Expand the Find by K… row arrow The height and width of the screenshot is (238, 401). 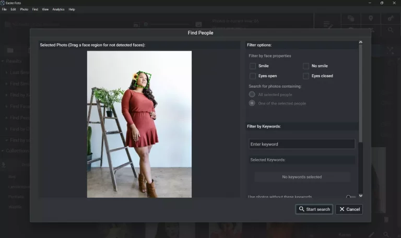[6, 95]
